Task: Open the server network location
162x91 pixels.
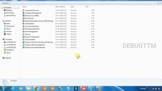Action: click(x=8, y=53)
